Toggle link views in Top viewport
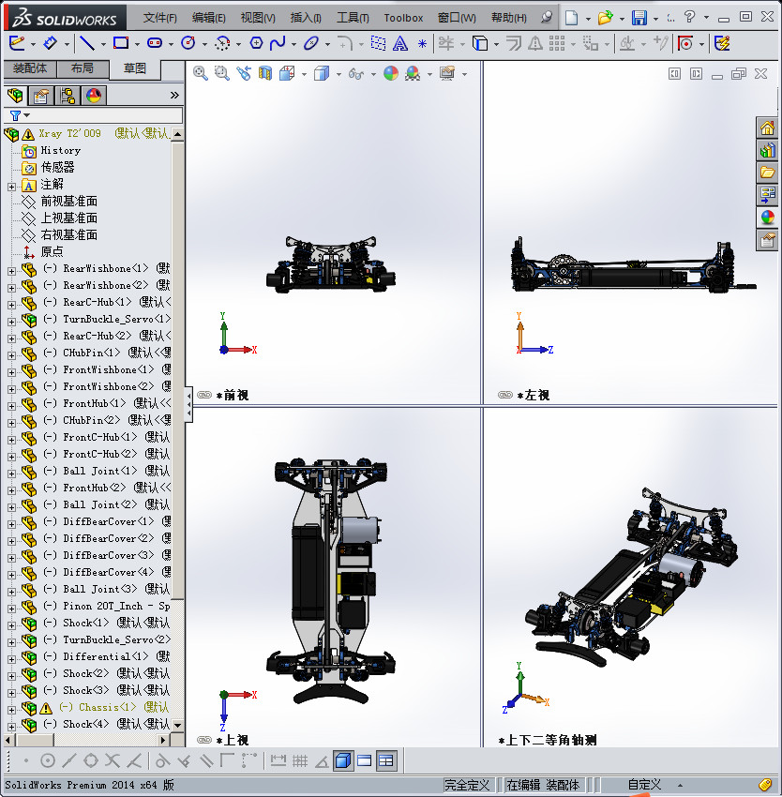782x797 pixels. coord(204,740)
